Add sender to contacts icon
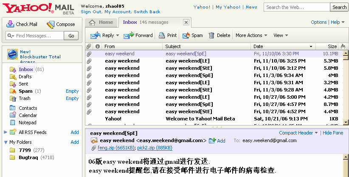 (212, 140)
